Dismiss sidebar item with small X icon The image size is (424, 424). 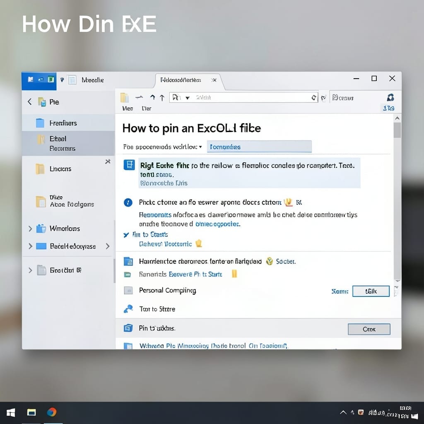108,161
